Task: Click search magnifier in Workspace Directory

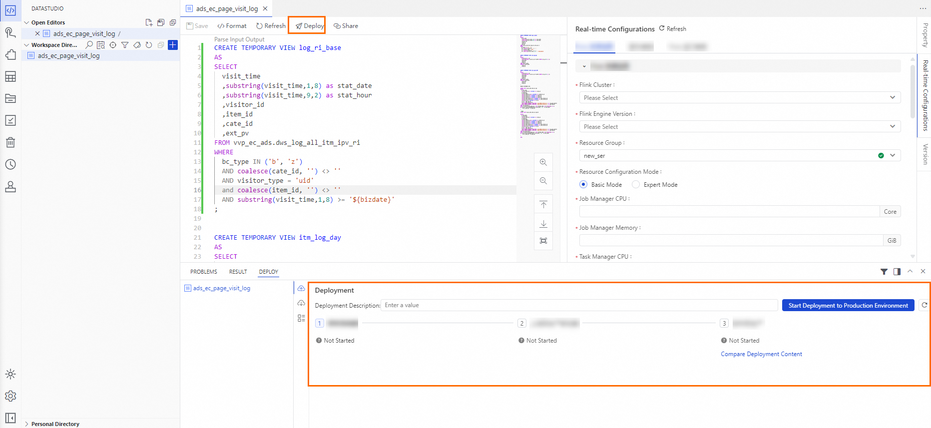Action: point(89,45)
